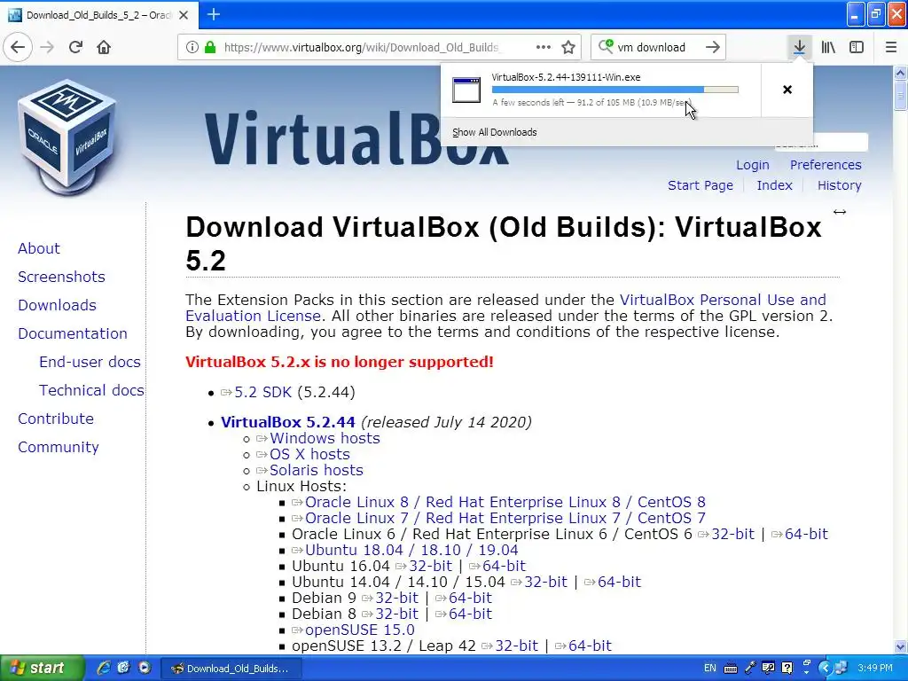908x681 pixels.
Task: Close the Download_Old_Builds tab
Action: [184, 15]
